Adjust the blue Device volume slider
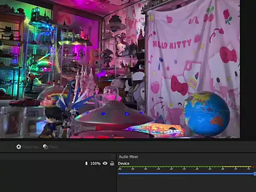 tap(187, 174)
